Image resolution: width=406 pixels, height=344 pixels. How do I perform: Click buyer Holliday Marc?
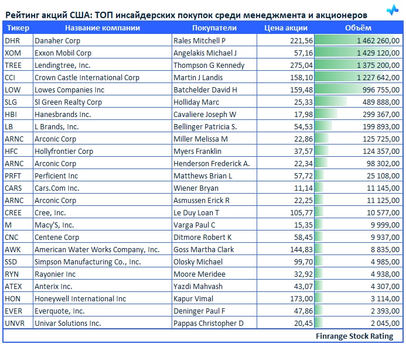(x=214, y=102)
